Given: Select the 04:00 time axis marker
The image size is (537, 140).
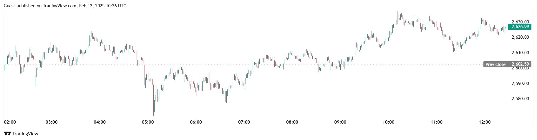Looking at the screenshot, I should click(x=100, y=122).
